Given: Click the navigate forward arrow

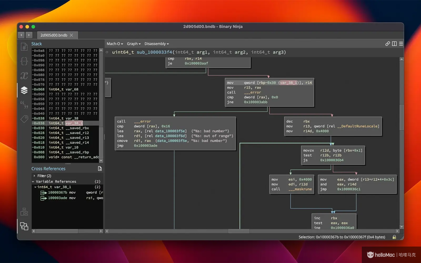Looking at the screenshot, I should [x=29, y=35].
